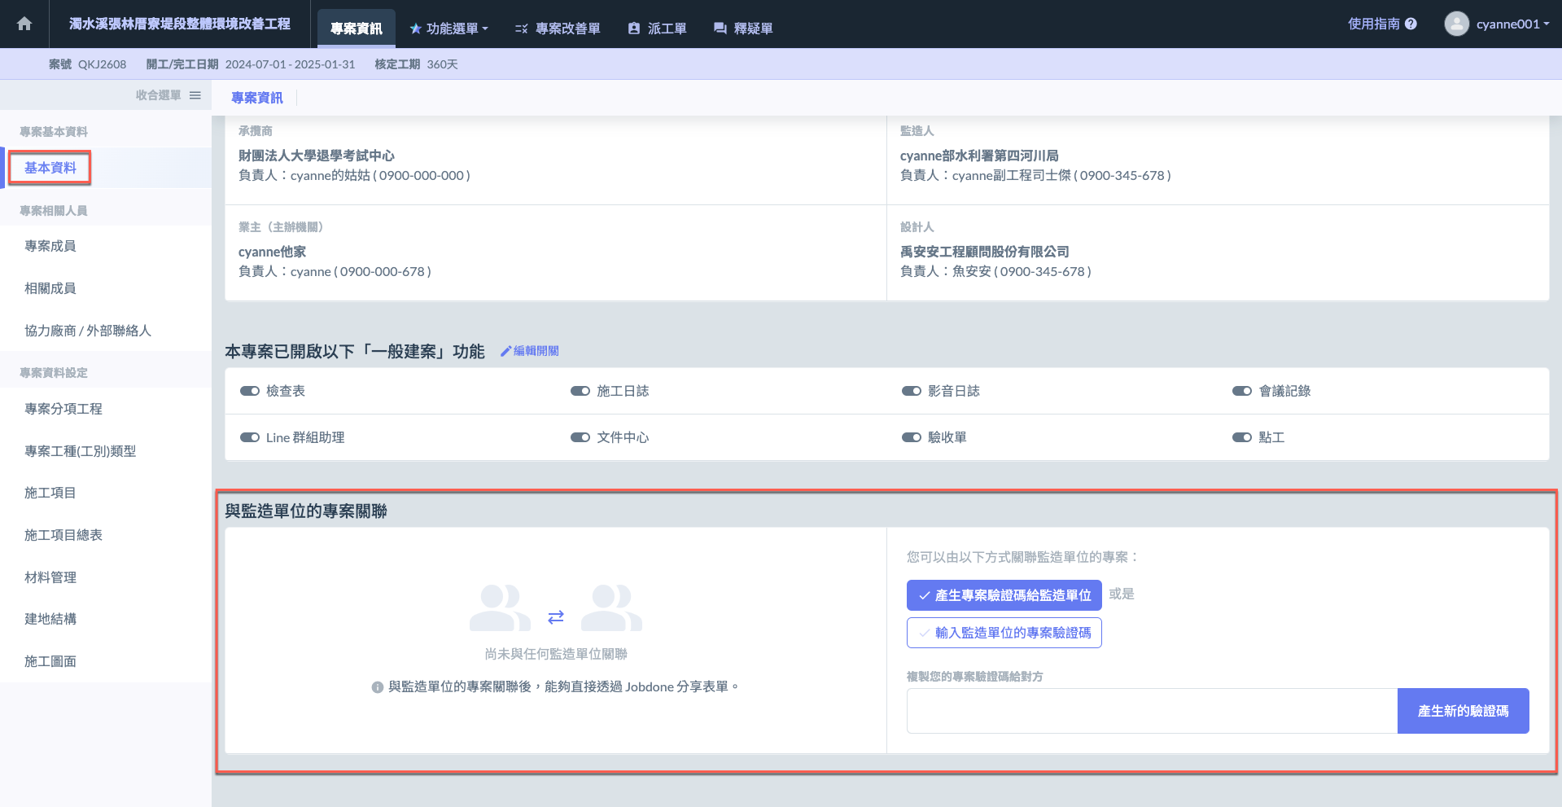This screenshot has width=1562, height=807.
Task: Click the pencil icon beside 編輯開關
Action: click(x=505, y=351)
